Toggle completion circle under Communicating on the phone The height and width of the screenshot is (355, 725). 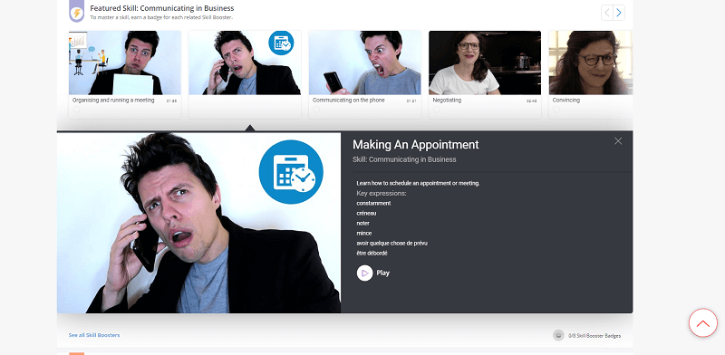[x=316, y=110]
